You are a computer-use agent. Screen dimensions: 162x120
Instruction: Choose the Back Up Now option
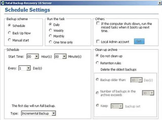10,33
